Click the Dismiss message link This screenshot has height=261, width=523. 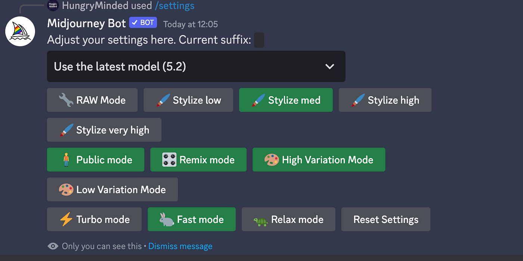click(180, 246)
